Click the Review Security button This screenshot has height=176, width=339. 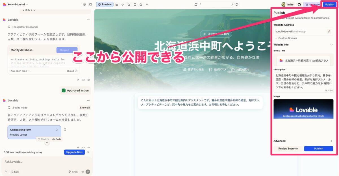pyautogui.click(x=288, y=149)
